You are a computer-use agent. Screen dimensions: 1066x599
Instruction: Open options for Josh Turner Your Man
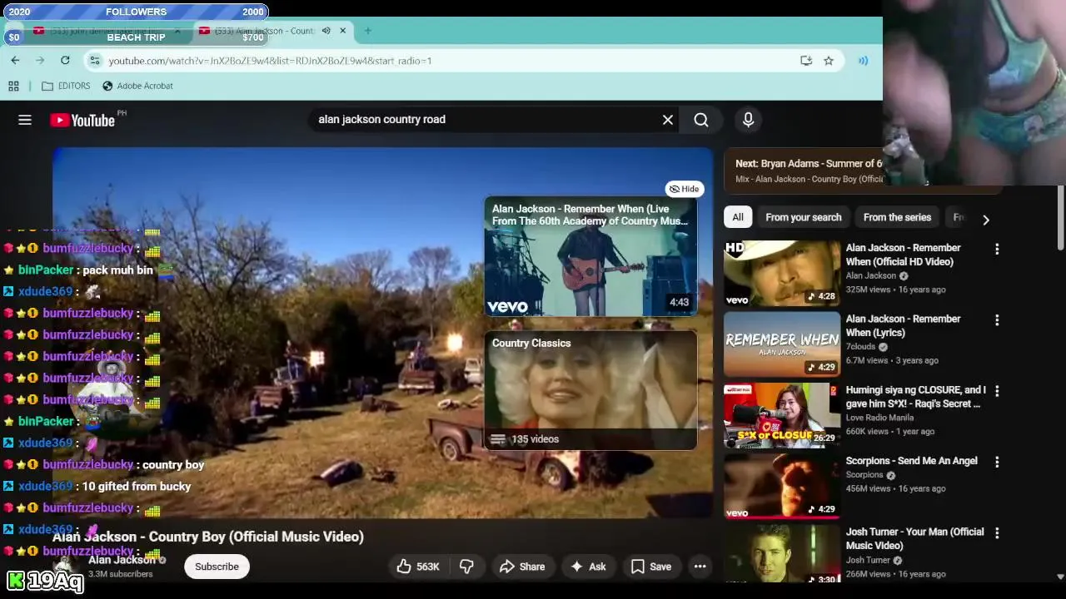point(997,532)
